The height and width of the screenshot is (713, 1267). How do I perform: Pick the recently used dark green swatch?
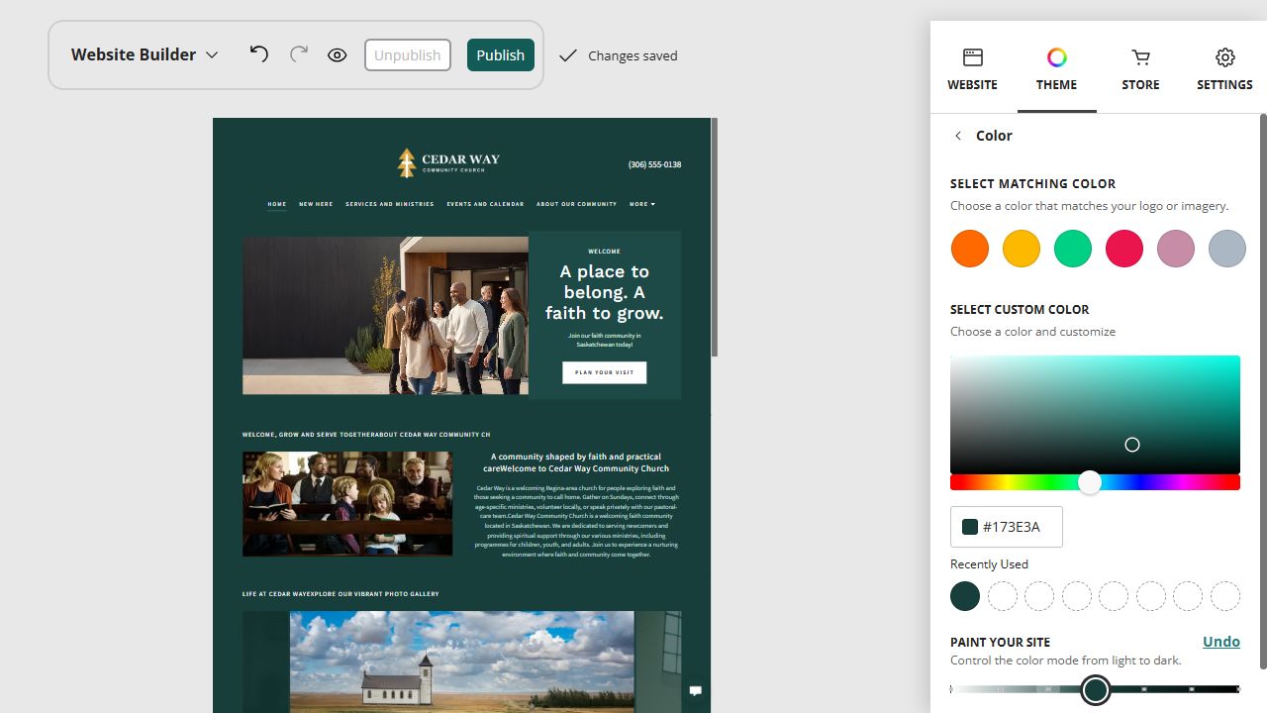click(965, 596)
